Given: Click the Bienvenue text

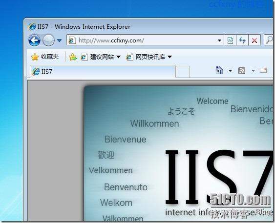Looking at the screenshot, I should [x=125, y=140].
